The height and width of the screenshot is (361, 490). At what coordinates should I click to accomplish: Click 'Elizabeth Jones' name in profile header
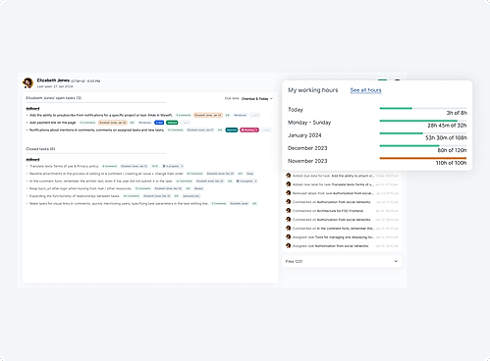pyautogui.click(x=53, y=80)
